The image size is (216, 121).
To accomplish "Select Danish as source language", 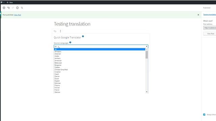I will coord(100,76).
